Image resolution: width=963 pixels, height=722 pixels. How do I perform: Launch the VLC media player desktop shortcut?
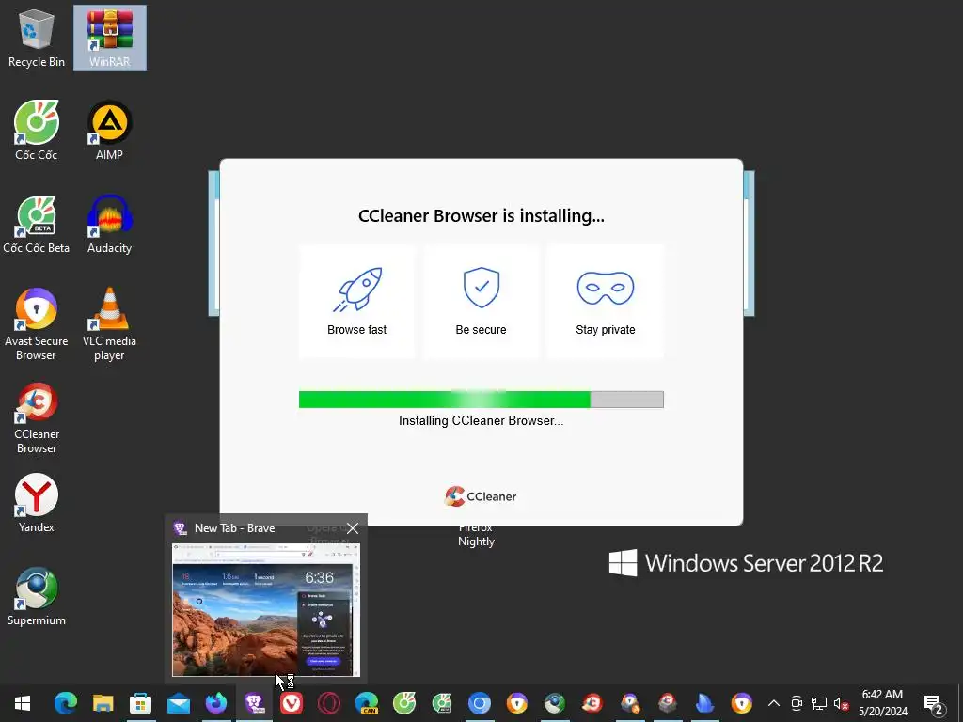pyautogui.click(x=109, y=324)
